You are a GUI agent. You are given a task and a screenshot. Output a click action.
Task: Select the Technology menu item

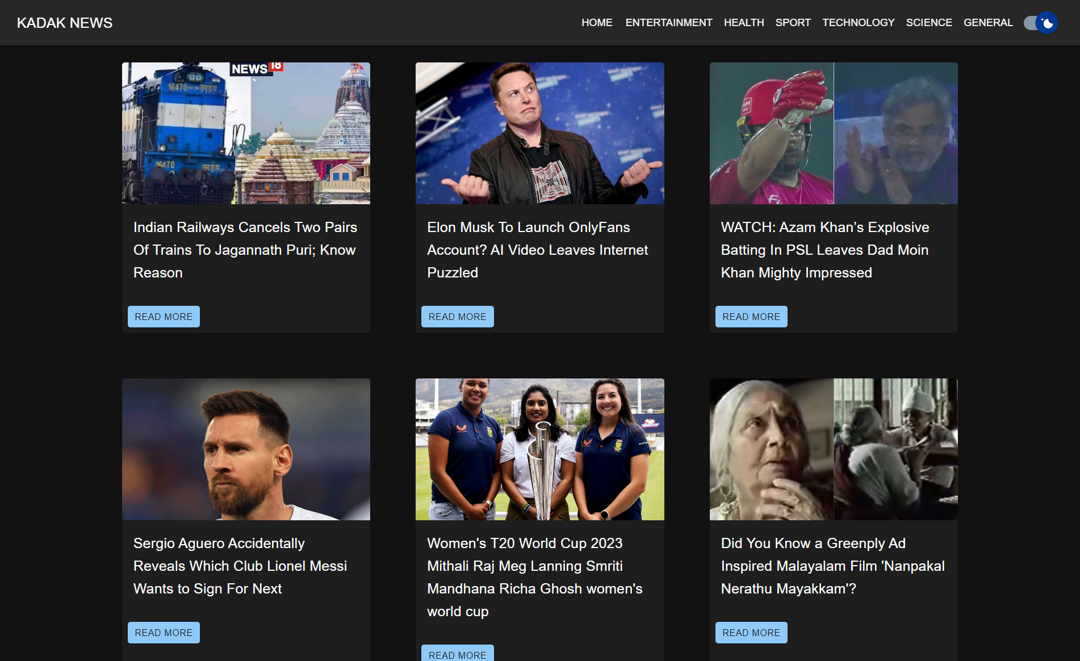(x=858, y=23)
